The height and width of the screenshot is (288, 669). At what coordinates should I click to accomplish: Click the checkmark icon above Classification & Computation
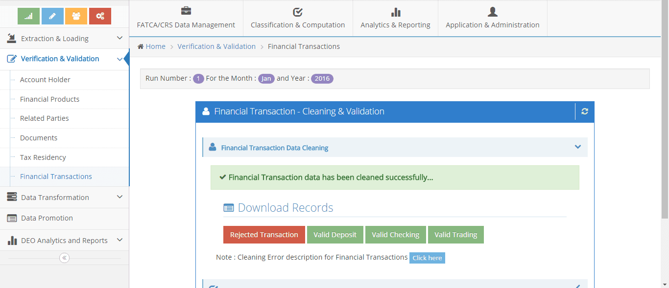point(298,12)
